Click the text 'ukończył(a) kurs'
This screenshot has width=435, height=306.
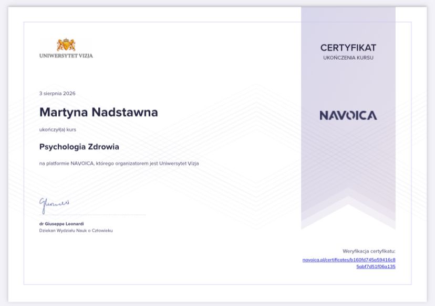tap(57, 129)
